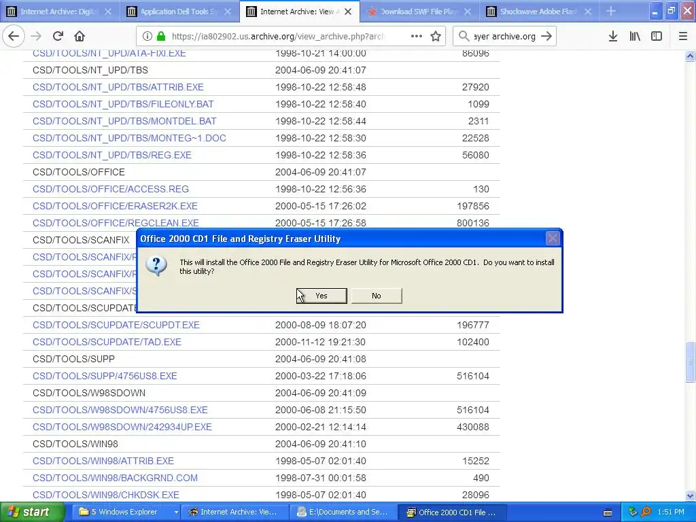Viewport: 696px width, 522px height.
Task: Toggle the sidebar view icon
Action: coord(657,37)
